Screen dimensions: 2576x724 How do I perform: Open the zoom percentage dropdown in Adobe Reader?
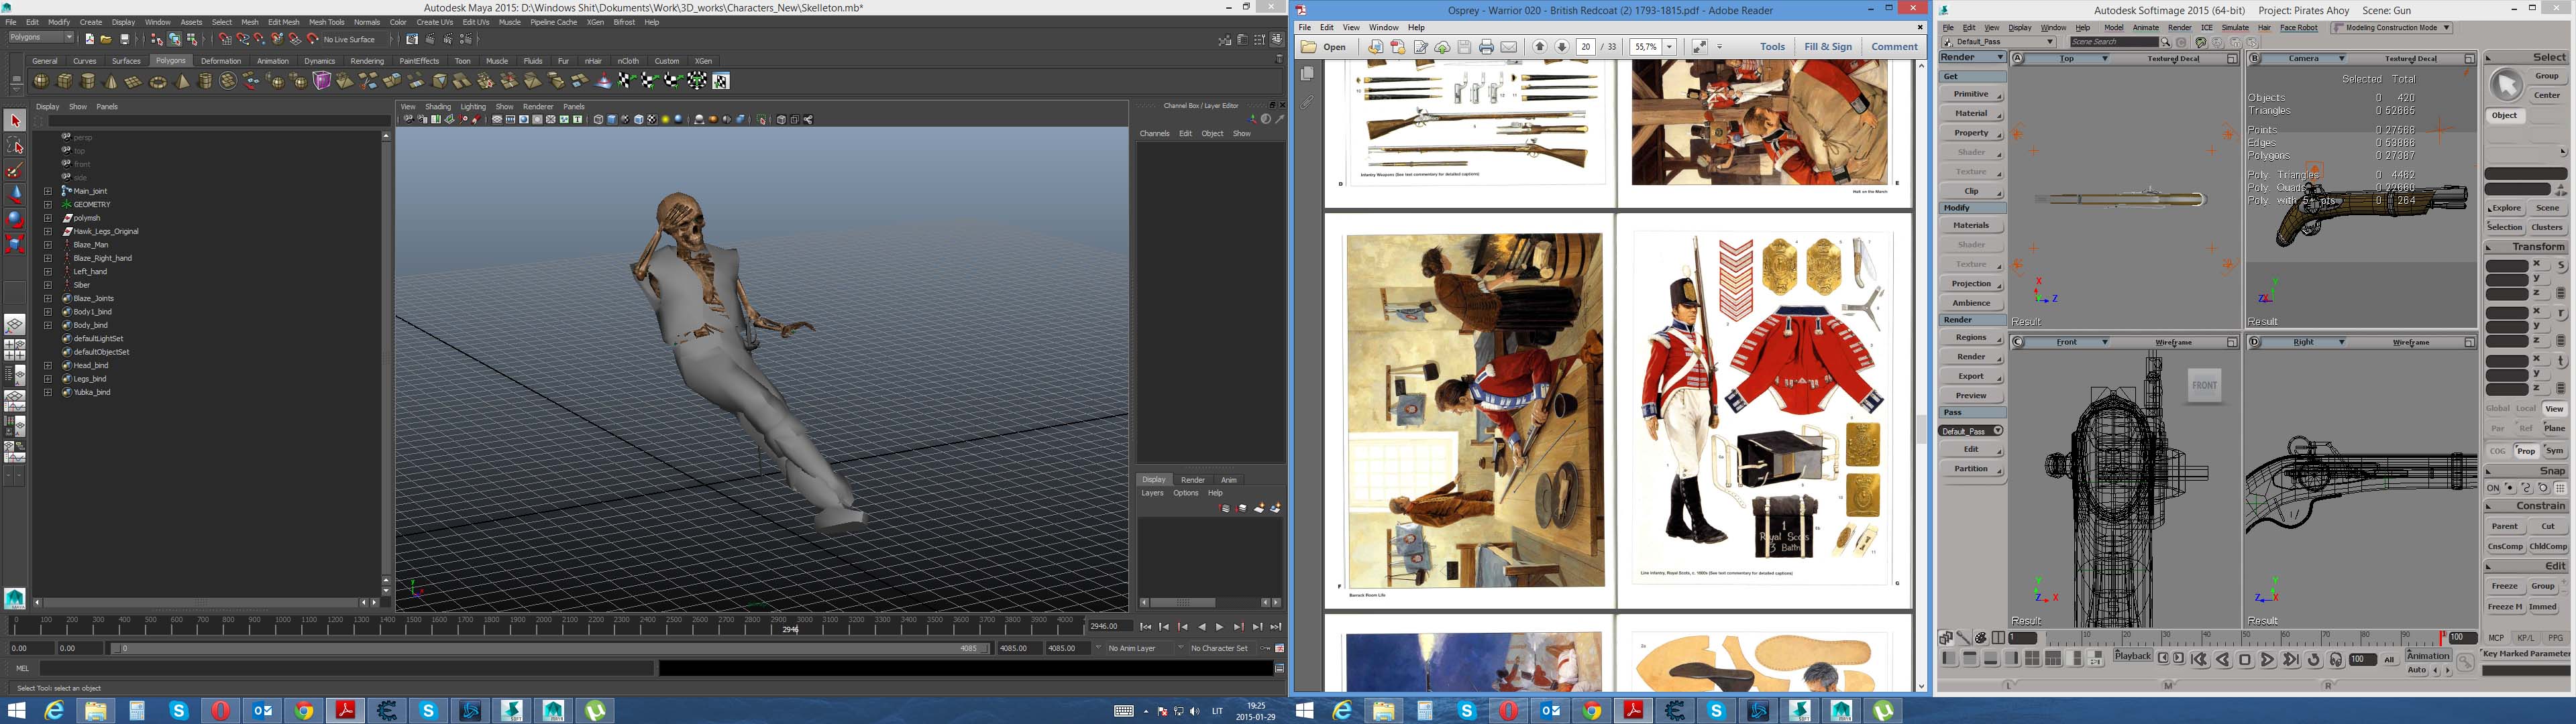tap(1669, 47)
